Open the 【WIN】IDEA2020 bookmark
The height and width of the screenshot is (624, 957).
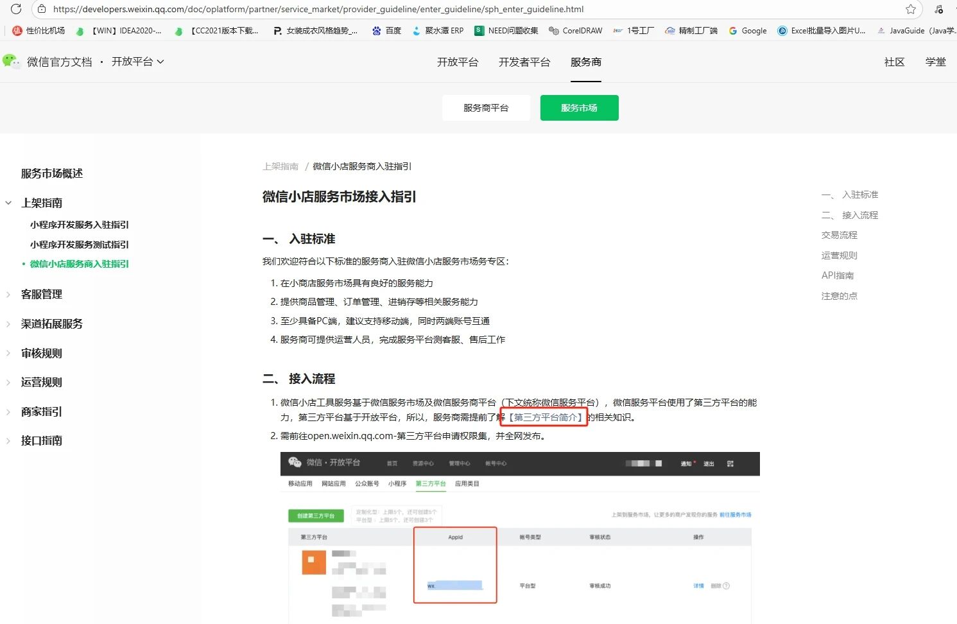tap(119, 30)
